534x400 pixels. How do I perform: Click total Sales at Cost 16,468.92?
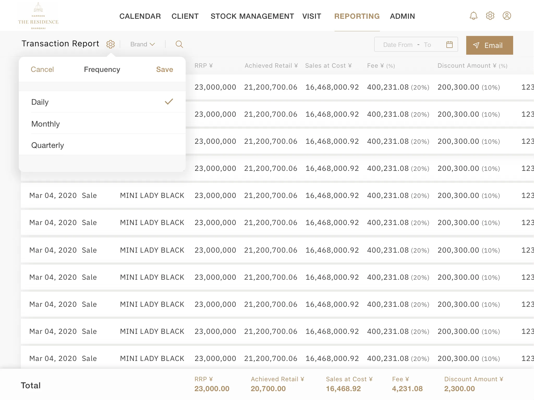tap(343, 389)
